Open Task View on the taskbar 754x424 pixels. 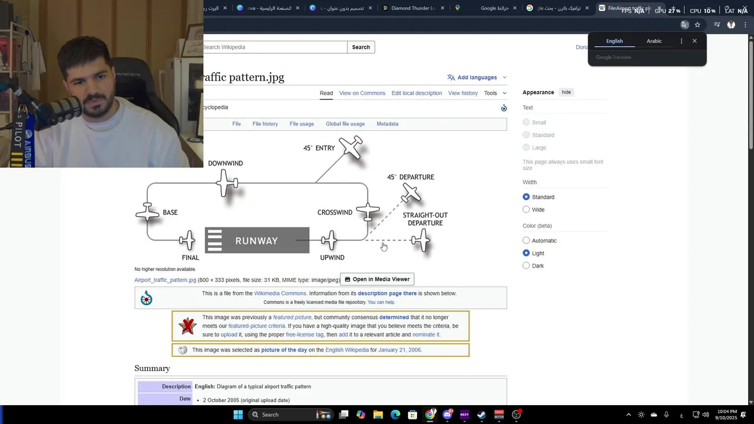point(344,415)
